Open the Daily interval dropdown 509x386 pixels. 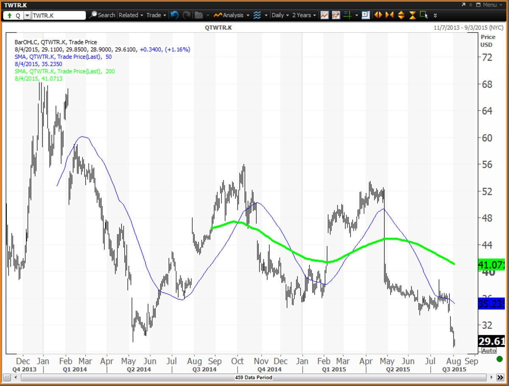[280, 15]
